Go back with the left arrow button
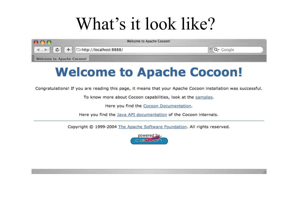The width and height of the screenshot is (291, 218). [38, 50]
